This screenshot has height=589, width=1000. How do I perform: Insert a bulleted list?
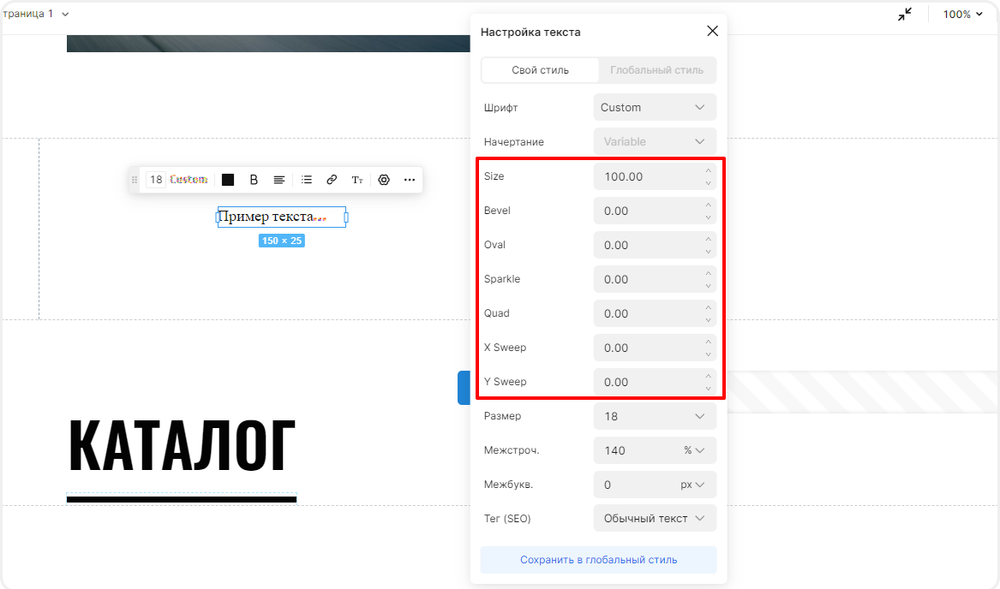click(x=307, y=180)
